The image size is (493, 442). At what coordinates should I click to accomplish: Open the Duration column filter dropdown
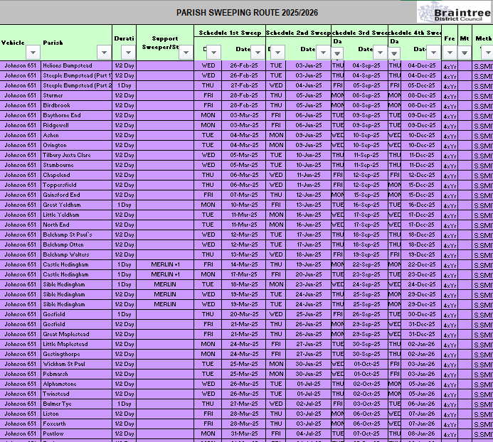(x=128, y=52)
